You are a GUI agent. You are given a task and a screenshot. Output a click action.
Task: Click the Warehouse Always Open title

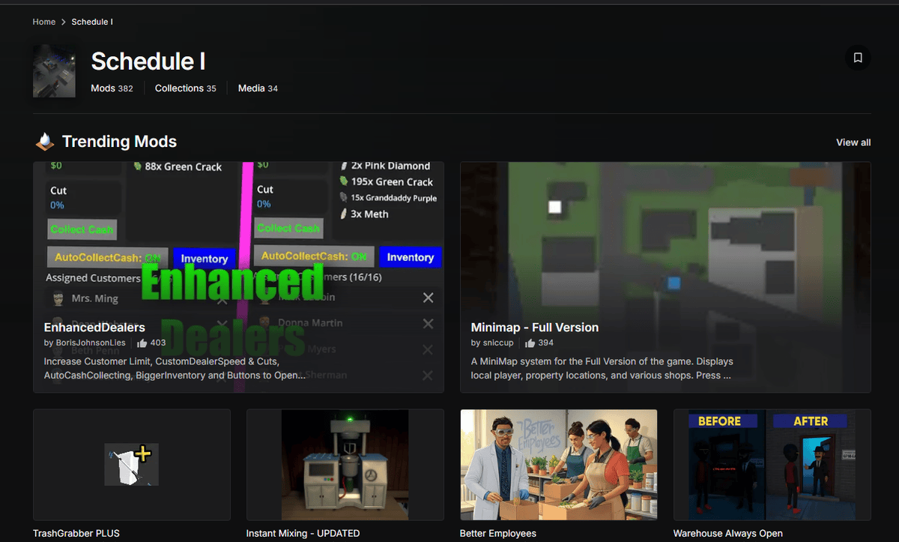pyautogui.click(x=728, y=534)
